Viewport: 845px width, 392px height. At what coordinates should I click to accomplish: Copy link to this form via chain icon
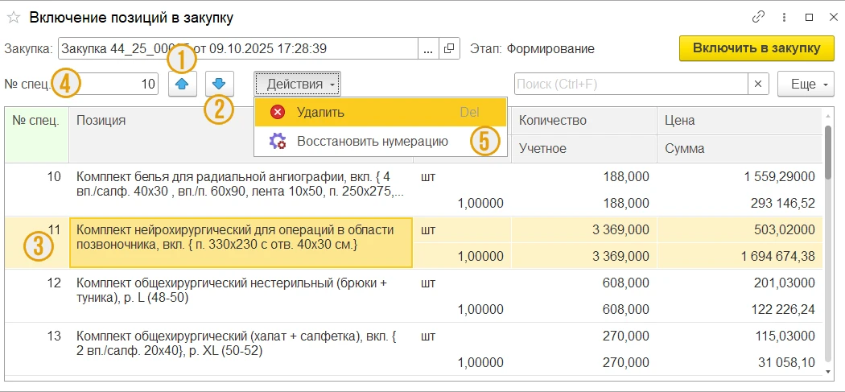point(758,17)
